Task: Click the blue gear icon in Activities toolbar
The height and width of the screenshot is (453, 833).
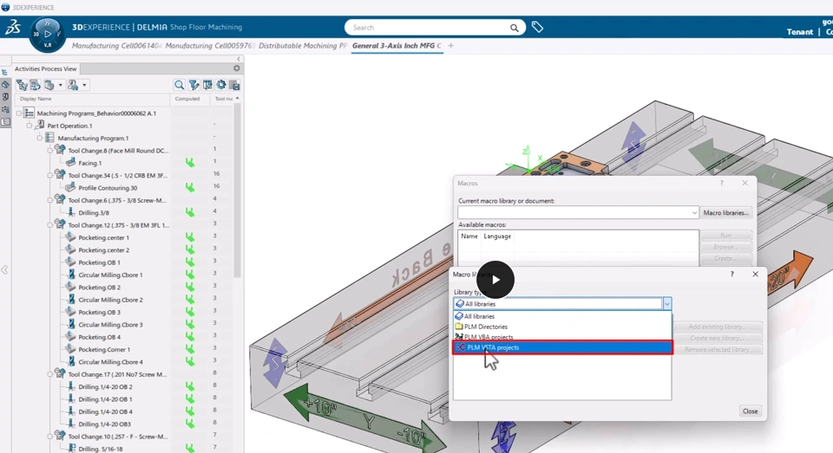Action: tap(221, 85)
